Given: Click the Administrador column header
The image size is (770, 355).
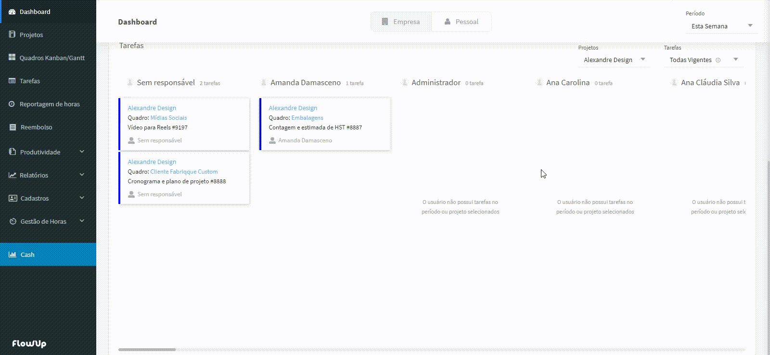Looking at the screenshot, I should [436, 83].
